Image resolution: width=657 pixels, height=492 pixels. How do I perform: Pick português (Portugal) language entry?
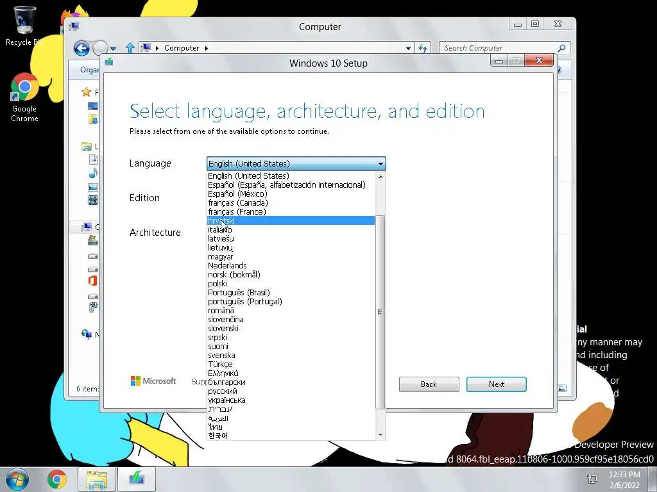[291, 301]
